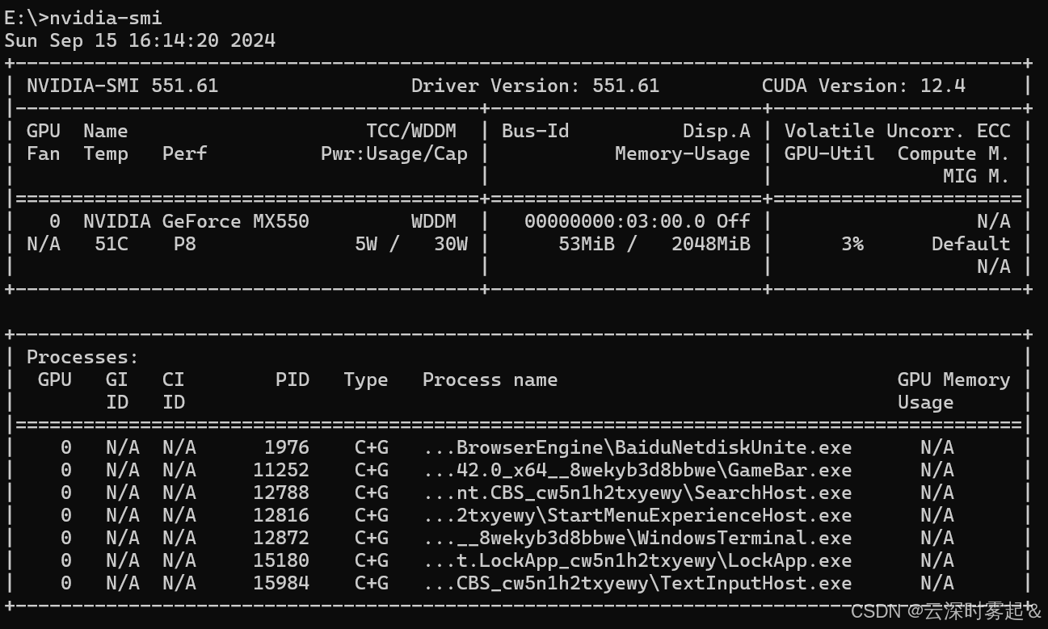Click the bus id 00000000:03:00.0
Screen dimensions: 1048x629
point(614,221)
